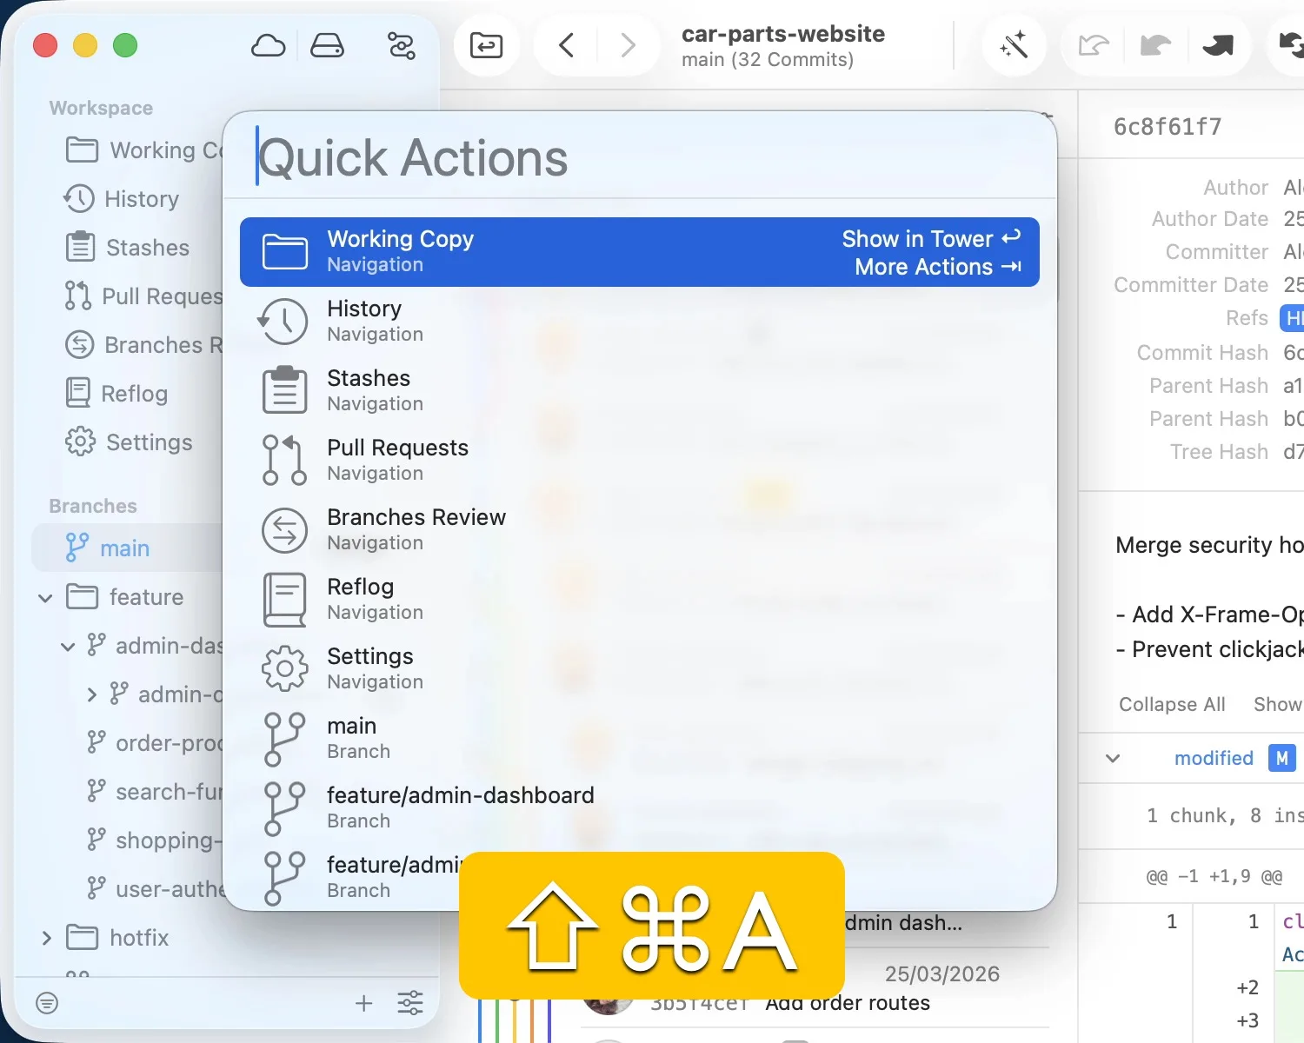Expand the hotfix folder

click(x=47, y=938)
